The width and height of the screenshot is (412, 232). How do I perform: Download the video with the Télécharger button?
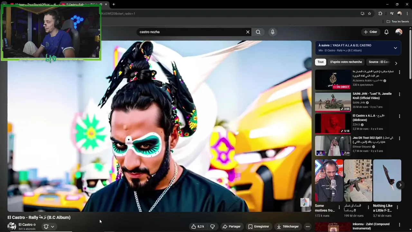pyautogui.click(x=288, y=227)
